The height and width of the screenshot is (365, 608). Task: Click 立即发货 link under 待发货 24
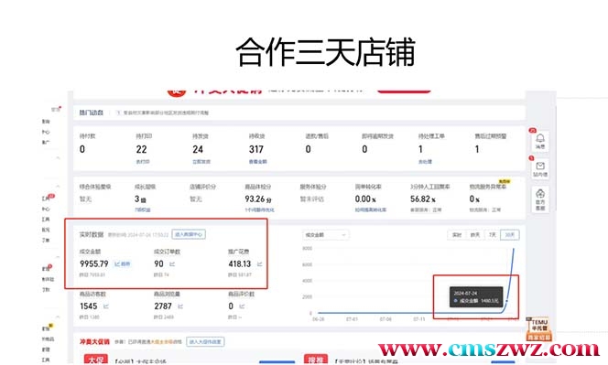tap(201, 162)
